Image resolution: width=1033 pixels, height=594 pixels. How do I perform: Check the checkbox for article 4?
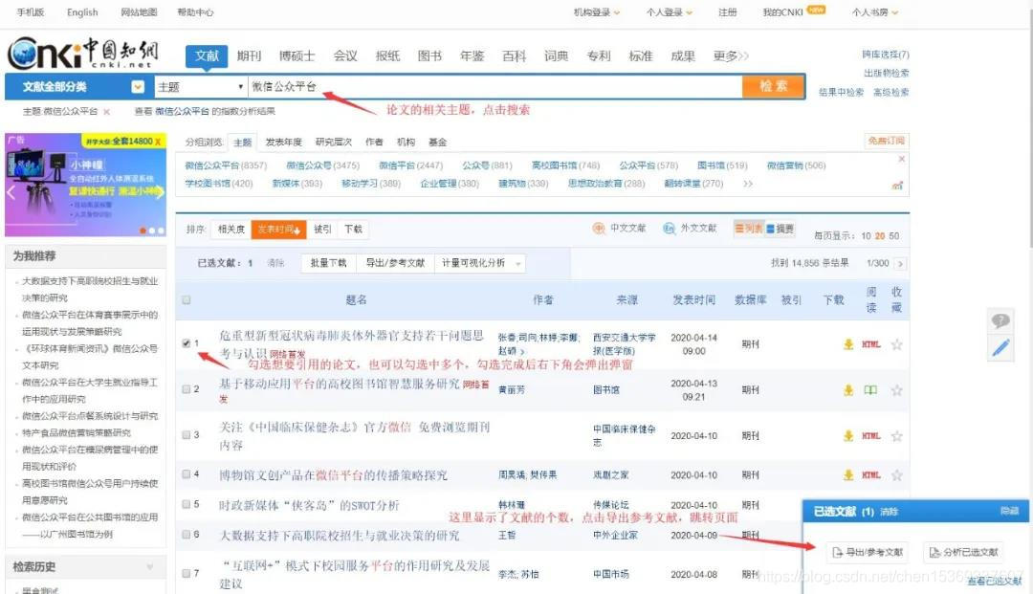coord(187,474)
